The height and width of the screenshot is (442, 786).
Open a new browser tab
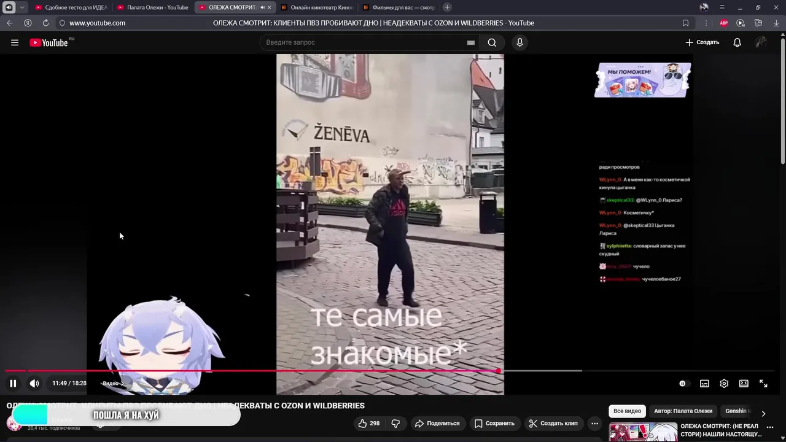pos(447,7)
